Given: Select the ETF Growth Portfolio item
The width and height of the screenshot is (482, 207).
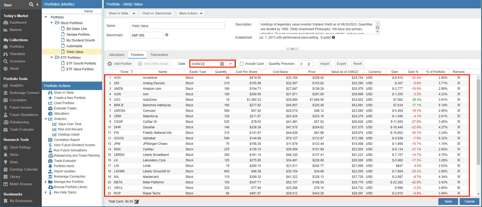Looking at the screenshot, I should click(x=81, y=63).
